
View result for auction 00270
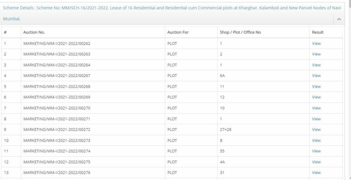pos(316,108)
